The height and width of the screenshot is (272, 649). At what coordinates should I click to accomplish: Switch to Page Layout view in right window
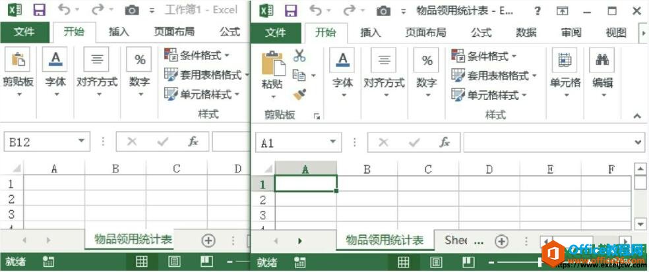click(x=435, y=261)
